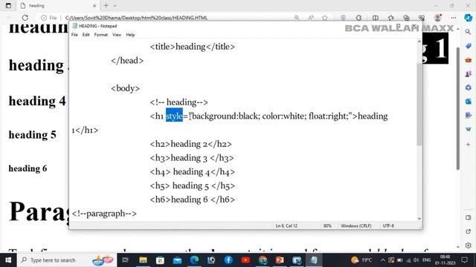Open Search in the Edge sidebar
476x267 pixels.
(468, 32)
